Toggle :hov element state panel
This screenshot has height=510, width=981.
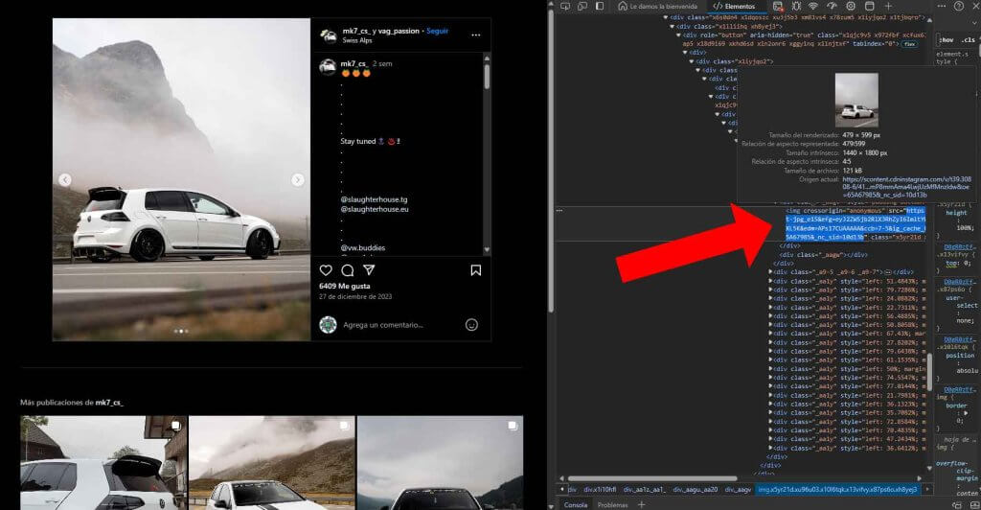tap(947, 40)
